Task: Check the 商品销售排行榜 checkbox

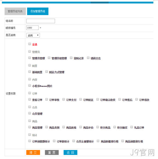Action: pyautogui.click(x=122, y=141)
